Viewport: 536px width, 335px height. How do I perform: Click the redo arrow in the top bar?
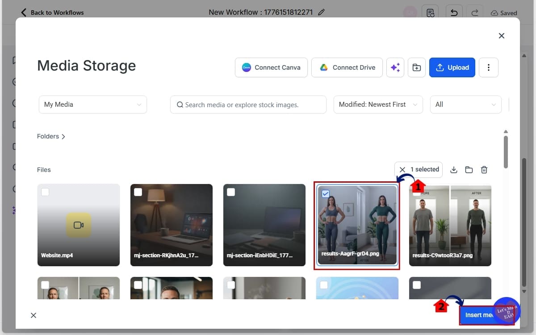(474, 12)
